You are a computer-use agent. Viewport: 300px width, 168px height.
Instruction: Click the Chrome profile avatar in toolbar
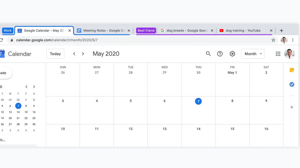pyautogui.click(x=284, y=40)
